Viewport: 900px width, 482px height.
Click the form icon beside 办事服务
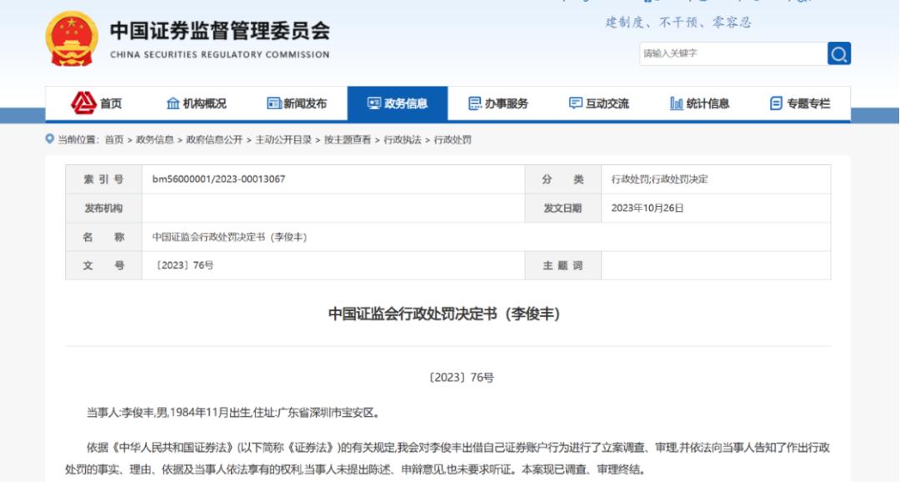475,103
